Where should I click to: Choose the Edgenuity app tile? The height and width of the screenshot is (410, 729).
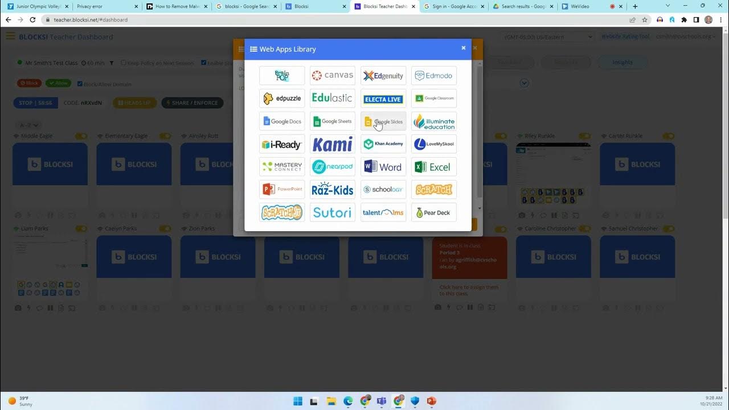pos(383,75)
